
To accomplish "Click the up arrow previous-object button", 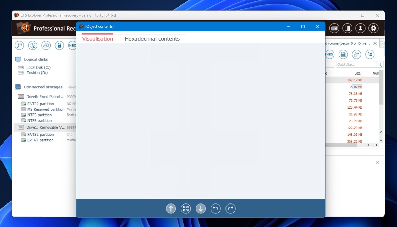I will (171, 208).
